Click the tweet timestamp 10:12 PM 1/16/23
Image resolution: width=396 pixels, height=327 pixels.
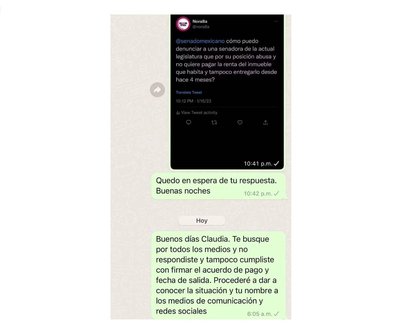coord(193,101)
